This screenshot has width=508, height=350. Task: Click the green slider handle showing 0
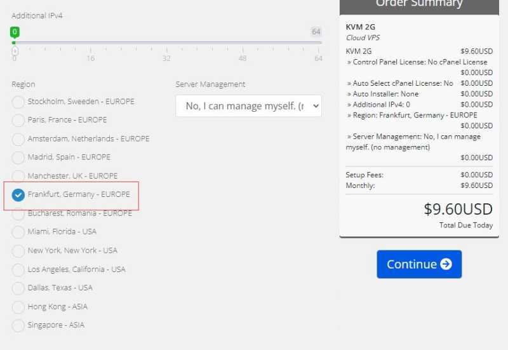click(x=15, y=32)
